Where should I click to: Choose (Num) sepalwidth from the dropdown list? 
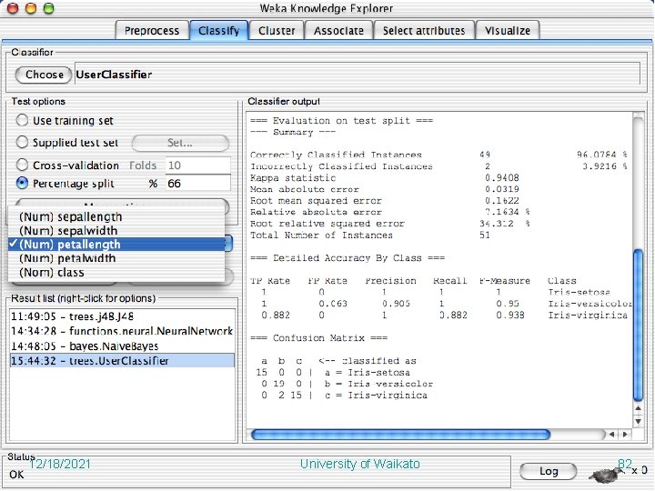tap(116, 230)
